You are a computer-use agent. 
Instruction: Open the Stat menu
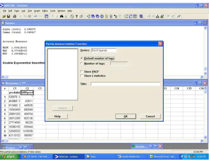pos(30,11)
